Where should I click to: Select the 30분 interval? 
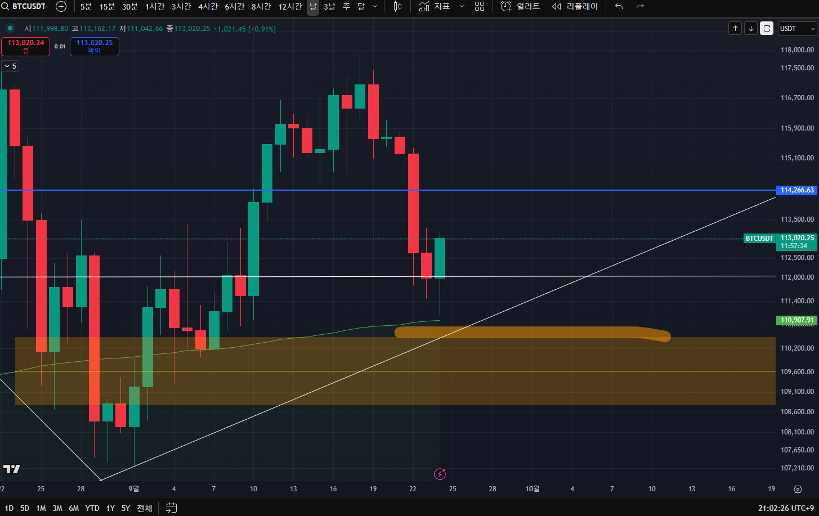pyautogui.click(x=130, y=7)
